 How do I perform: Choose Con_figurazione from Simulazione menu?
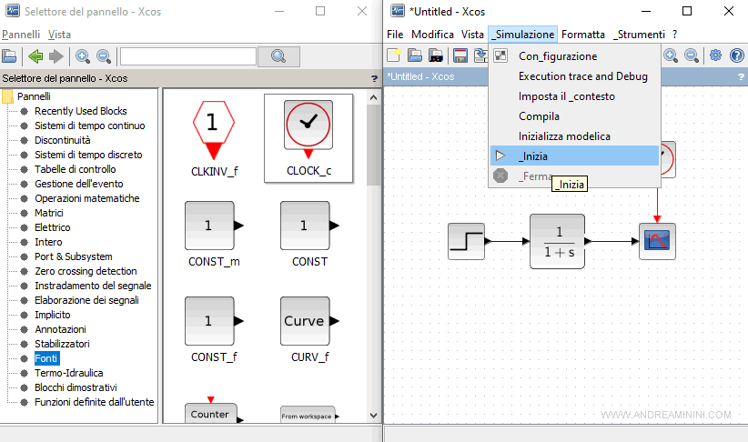574,56
